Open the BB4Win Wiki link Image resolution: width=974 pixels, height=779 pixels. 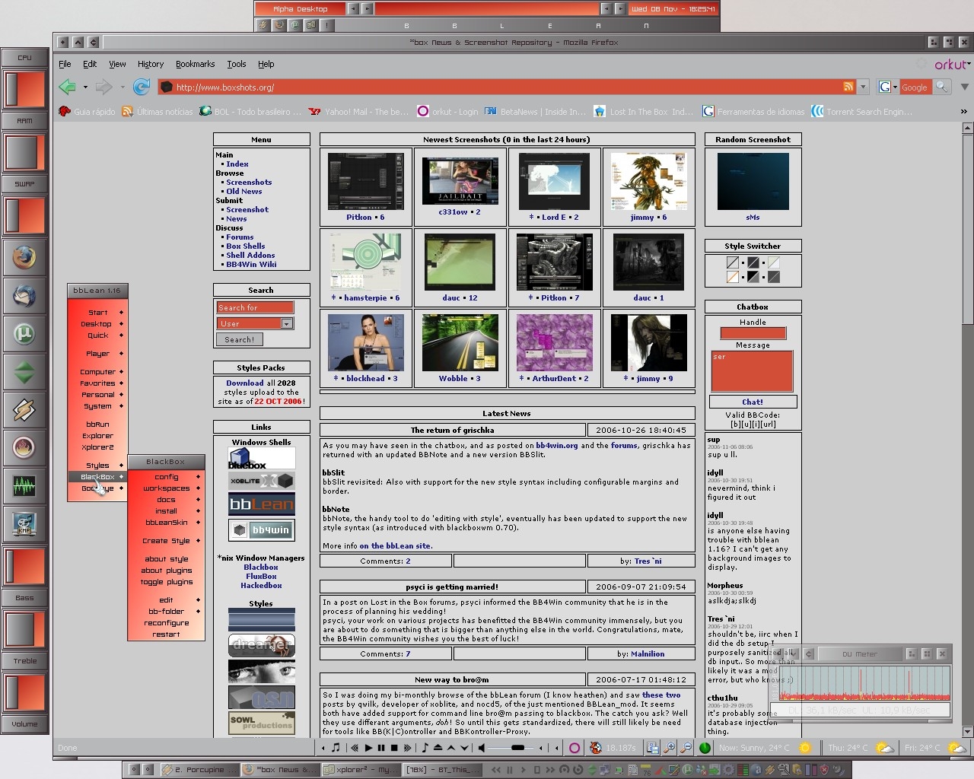(x=251, y=265)
